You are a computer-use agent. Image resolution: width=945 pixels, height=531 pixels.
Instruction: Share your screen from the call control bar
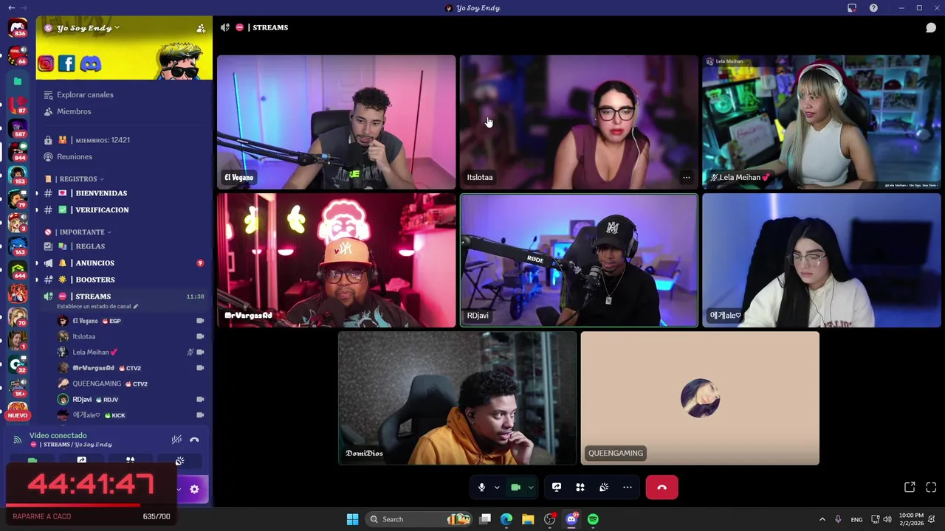(557, 487)
